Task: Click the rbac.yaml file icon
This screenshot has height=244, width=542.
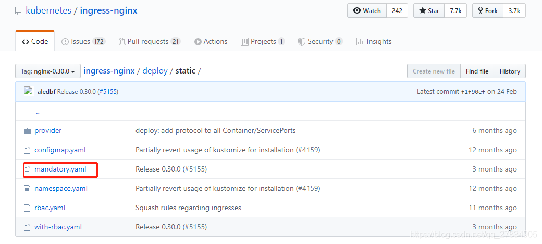Action: (x=27, y=208)
